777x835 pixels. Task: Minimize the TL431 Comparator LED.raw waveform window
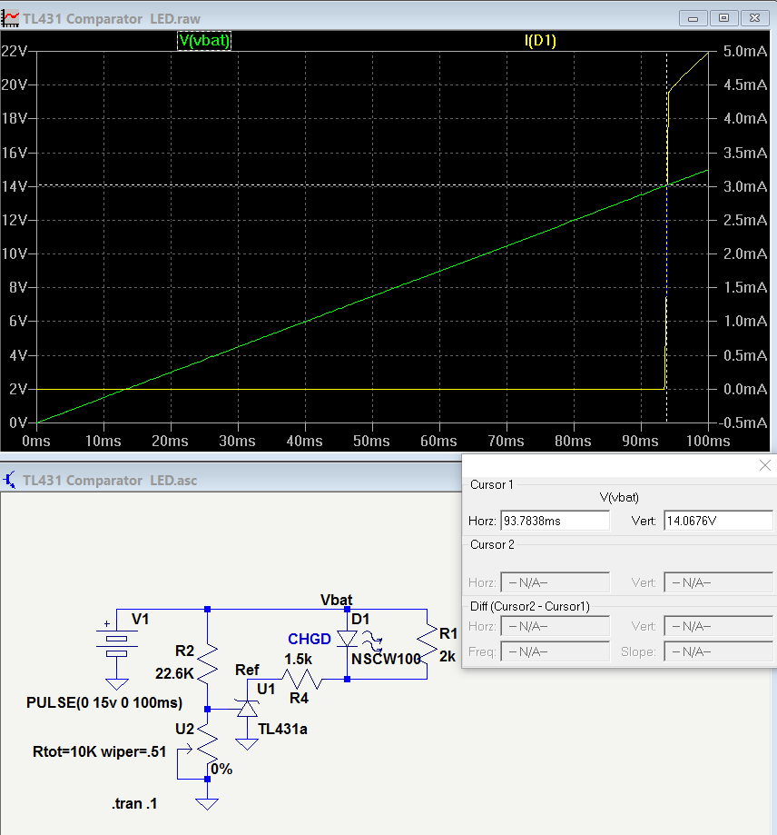coord(693,18)
